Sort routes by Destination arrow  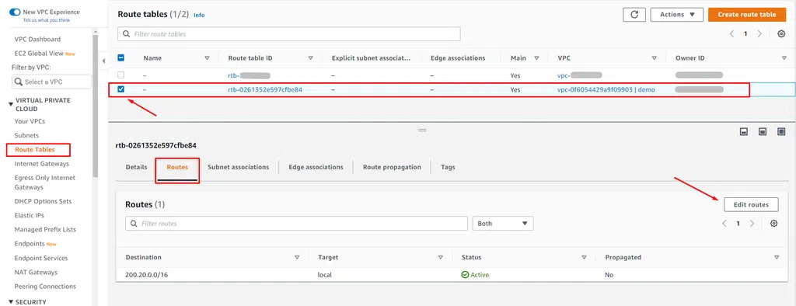pyautogui.click(x=297, y=257)
